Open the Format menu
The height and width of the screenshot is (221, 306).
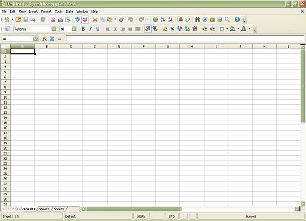point(46,11)
